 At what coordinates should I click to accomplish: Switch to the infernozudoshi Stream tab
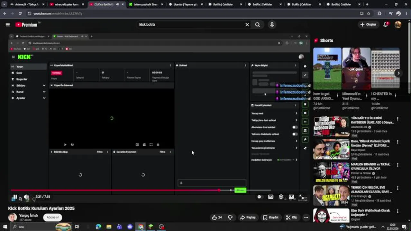(x=145, y=4)
